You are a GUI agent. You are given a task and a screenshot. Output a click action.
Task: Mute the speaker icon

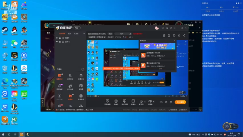(150, 101)
